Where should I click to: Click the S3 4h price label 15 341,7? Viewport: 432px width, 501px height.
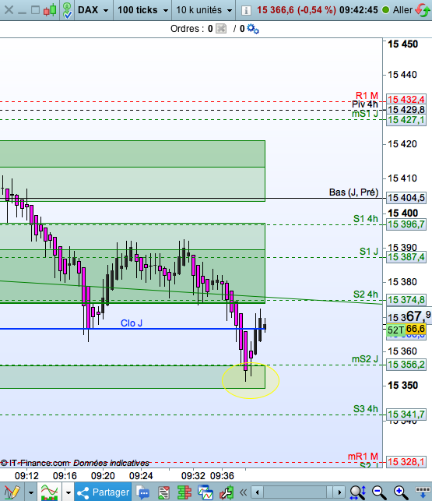pos(406,415)
